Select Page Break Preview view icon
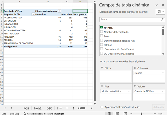Screen dimensions: 167x115 (x=125, y=114)
